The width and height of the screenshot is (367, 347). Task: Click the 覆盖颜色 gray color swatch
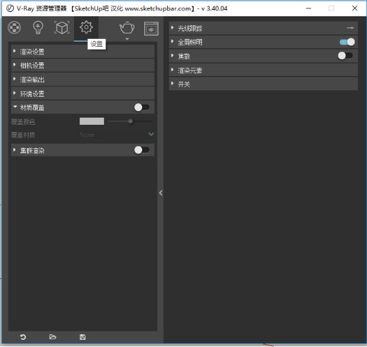coord(92,121)
